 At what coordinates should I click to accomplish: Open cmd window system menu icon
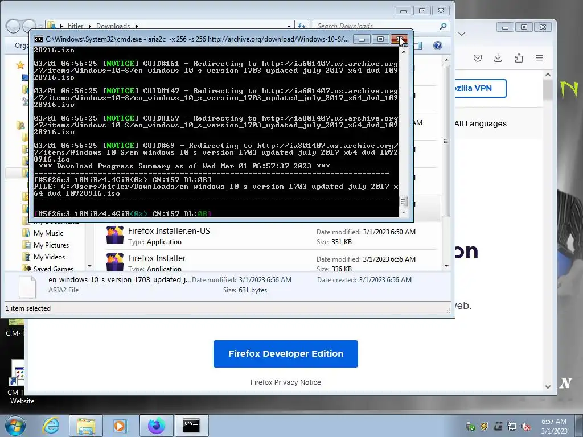click(x=38, y=39)
